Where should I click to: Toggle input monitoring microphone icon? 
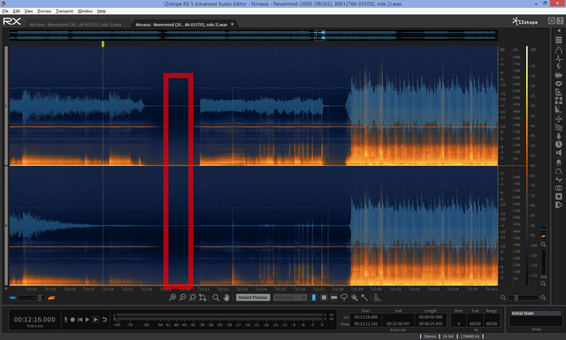65,320
